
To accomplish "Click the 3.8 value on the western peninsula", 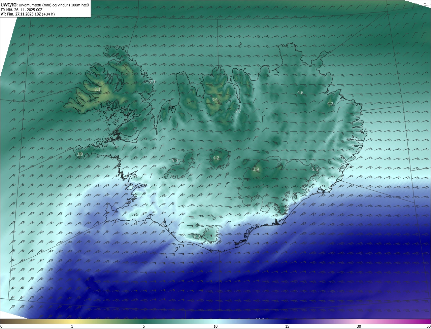I will tap(80, 154).
